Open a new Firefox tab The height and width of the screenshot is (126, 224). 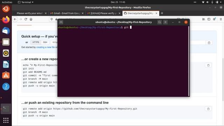click(162, 13)
